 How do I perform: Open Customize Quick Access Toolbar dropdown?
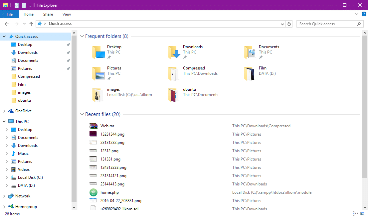point(30,5)
